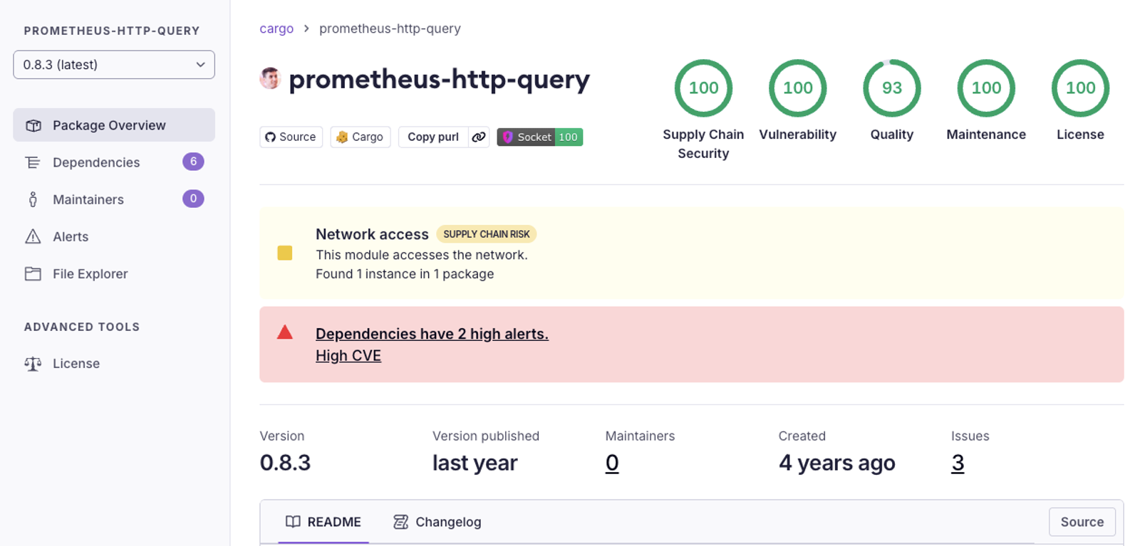Click the SUPPLY CHAIN RISK tag
This screenshot has width=1140, height=546.
point(487,234)
